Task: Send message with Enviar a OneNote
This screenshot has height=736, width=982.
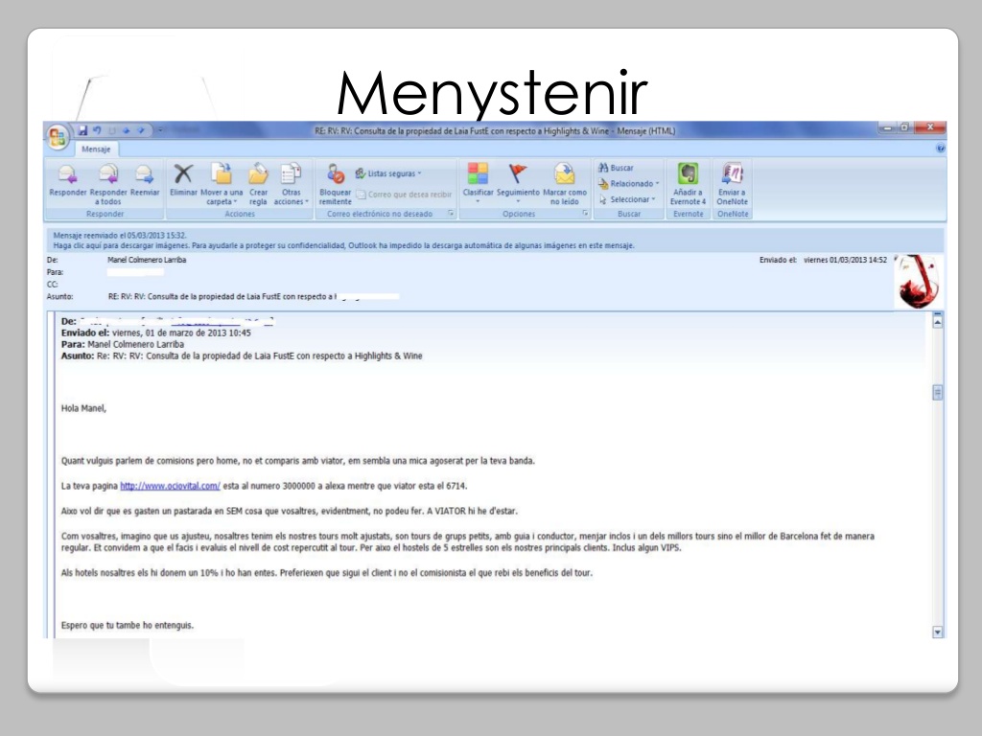Action: (x=732, y=184)
